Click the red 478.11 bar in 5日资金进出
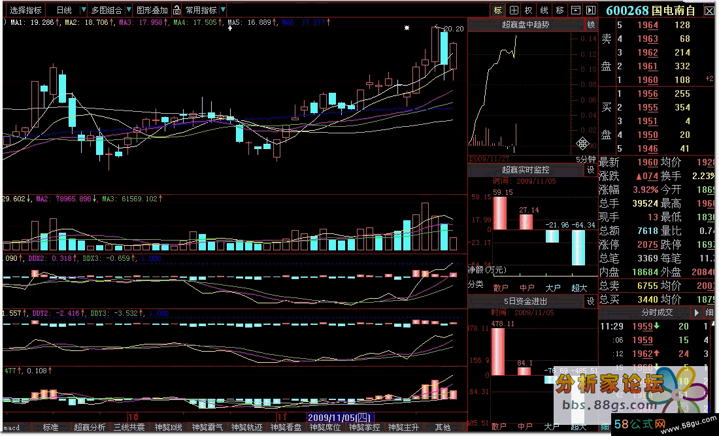This screenshot has height=436, width=719. click(498, 352)
